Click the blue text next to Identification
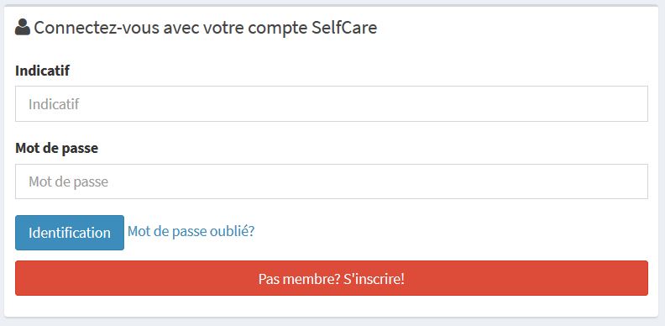The image size is (665, 326). [191, 231]
